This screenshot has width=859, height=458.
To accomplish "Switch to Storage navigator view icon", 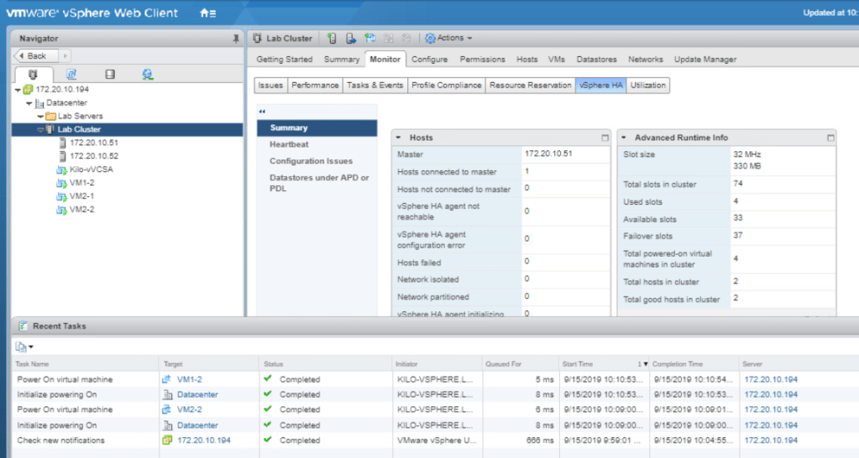I will tap(109, 75).
